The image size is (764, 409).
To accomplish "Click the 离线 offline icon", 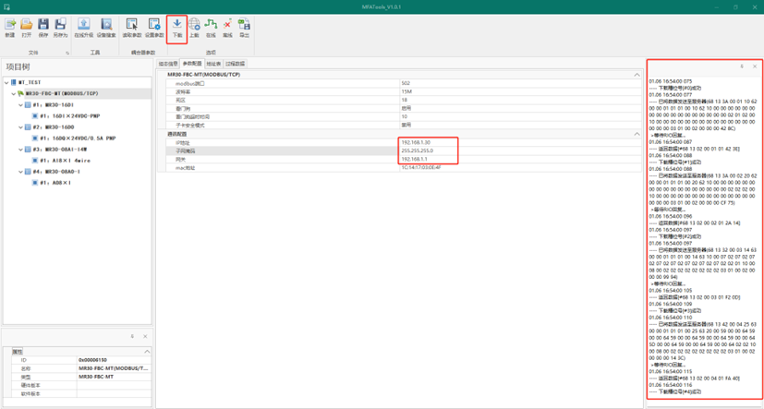I will [227, 25].
